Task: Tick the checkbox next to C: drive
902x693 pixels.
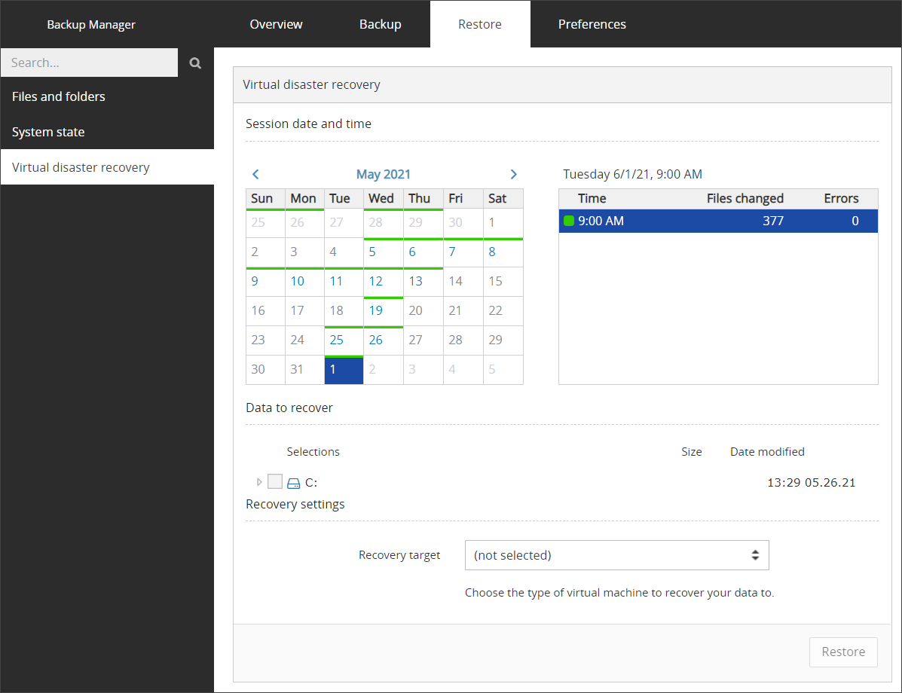Action: [275, 482]
